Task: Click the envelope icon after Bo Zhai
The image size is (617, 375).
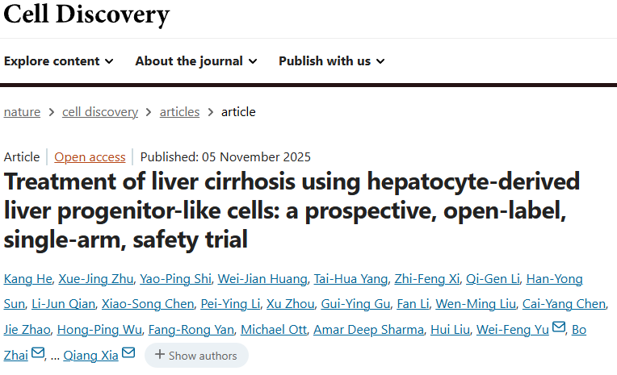Action: click(x=38, y=353)
